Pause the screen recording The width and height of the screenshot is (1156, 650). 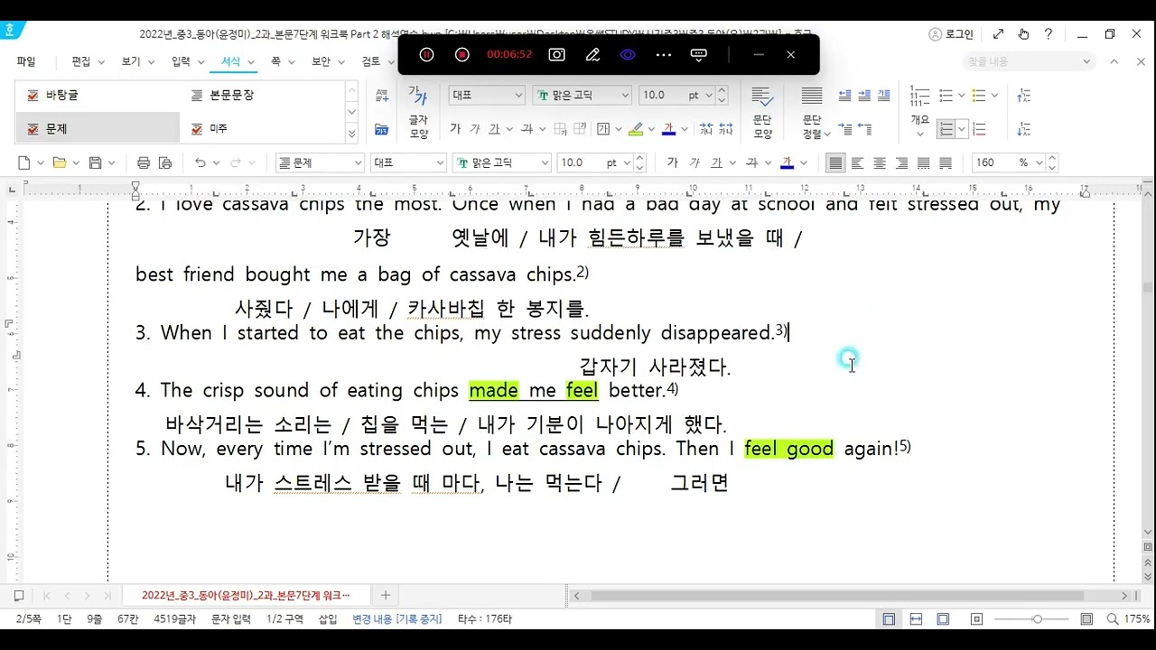coord(427,54)
